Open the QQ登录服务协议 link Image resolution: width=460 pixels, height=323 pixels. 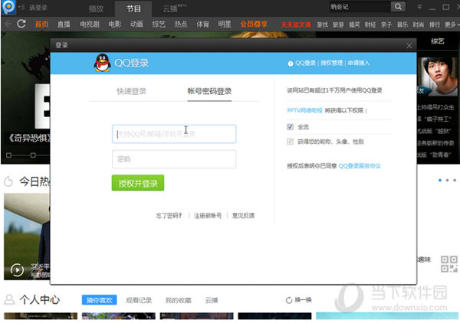pos(360,166)
